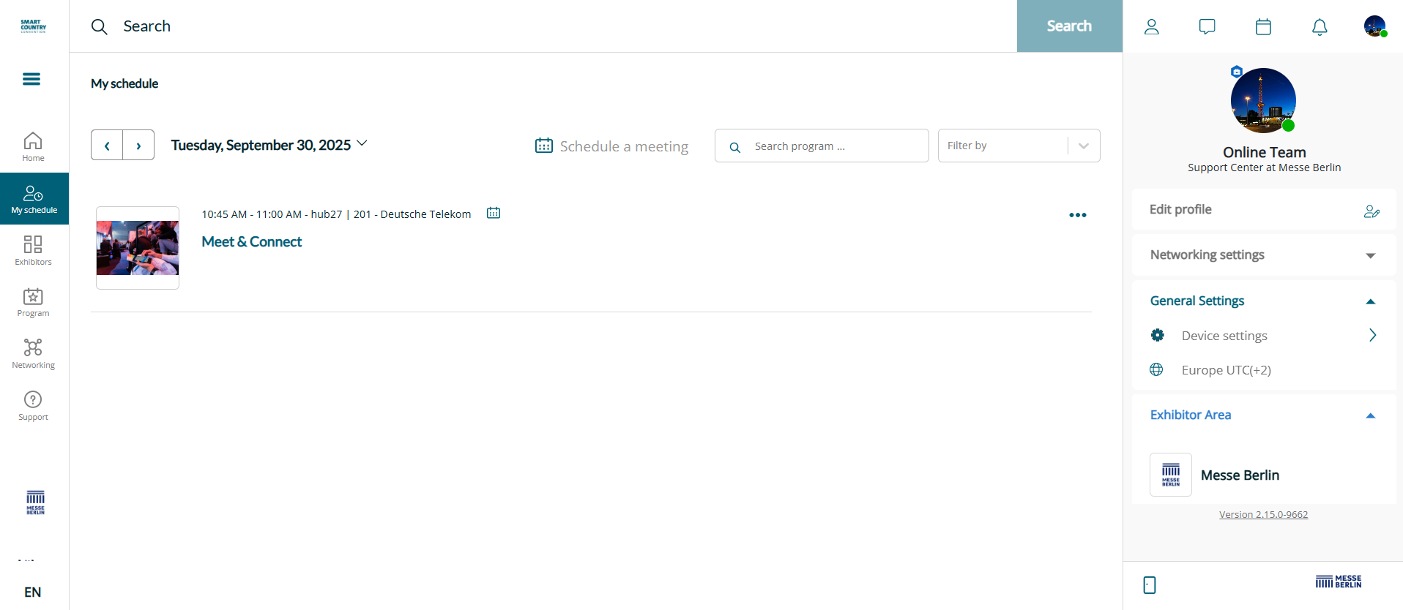Open Support in the sidebar
The image size is (1403, 610).
point(33,406)
